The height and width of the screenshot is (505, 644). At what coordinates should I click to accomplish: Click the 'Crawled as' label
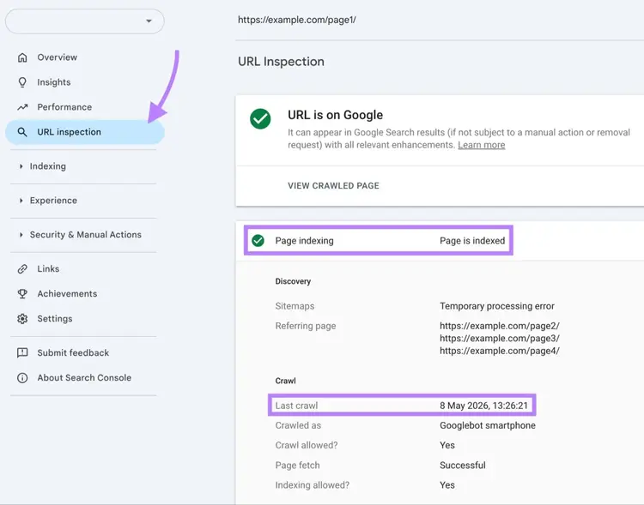[x=298, y=425]
